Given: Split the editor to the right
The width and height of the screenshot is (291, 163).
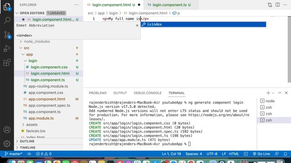Looking at the screenshot, I should pyautogui.click(x=278, y=5).
